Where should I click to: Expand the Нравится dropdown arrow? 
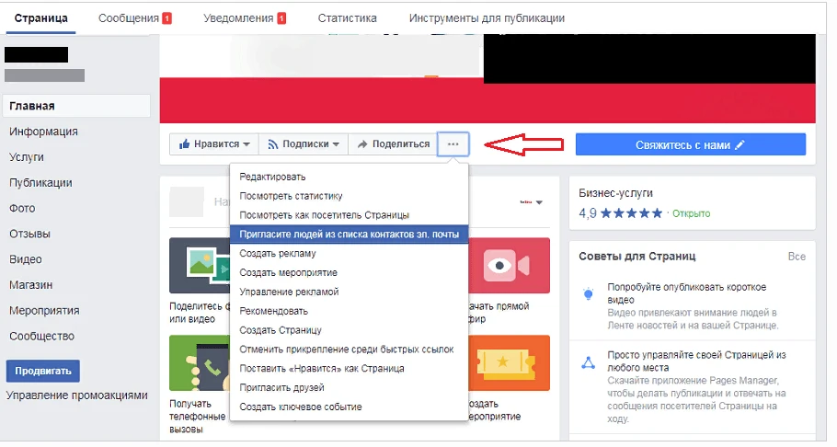pos(247,144)
